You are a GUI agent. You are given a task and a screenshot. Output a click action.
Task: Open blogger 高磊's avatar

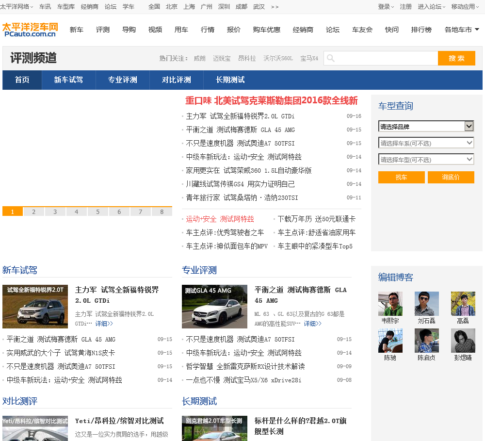463,304
